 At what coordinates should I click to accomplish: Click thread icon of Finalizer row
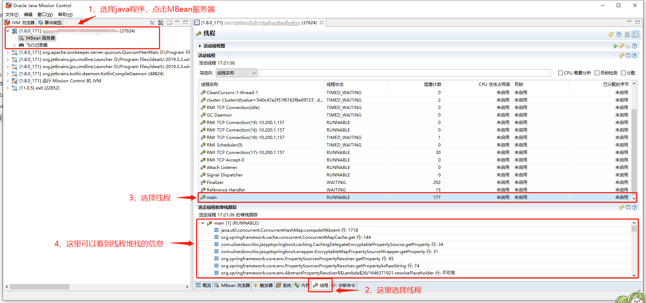pos(203,182)
